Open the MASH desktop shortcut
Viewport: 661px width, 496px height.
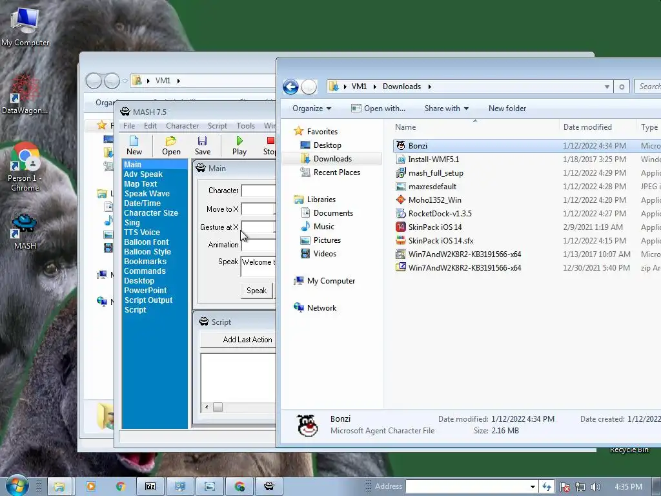(x=25, y=232)
